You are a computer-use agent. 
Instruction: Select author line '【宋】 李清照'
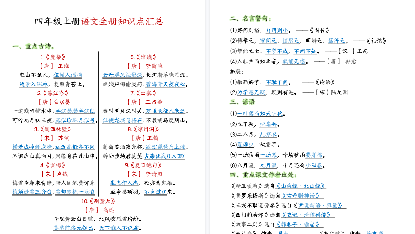click(144, 174)
